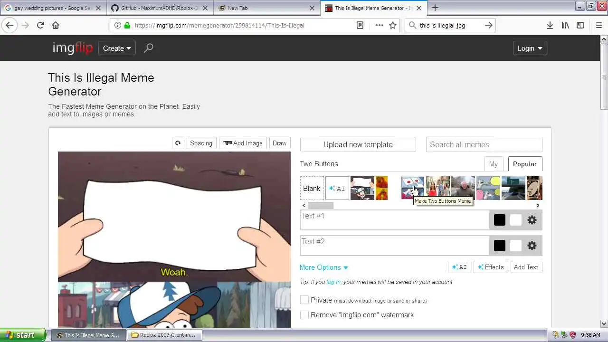Image resolution: width=608 pixels, height=342 pixels.
Task: Open the Downloads arrow icon
Action: pyautogui.click(x=550, y=25)
